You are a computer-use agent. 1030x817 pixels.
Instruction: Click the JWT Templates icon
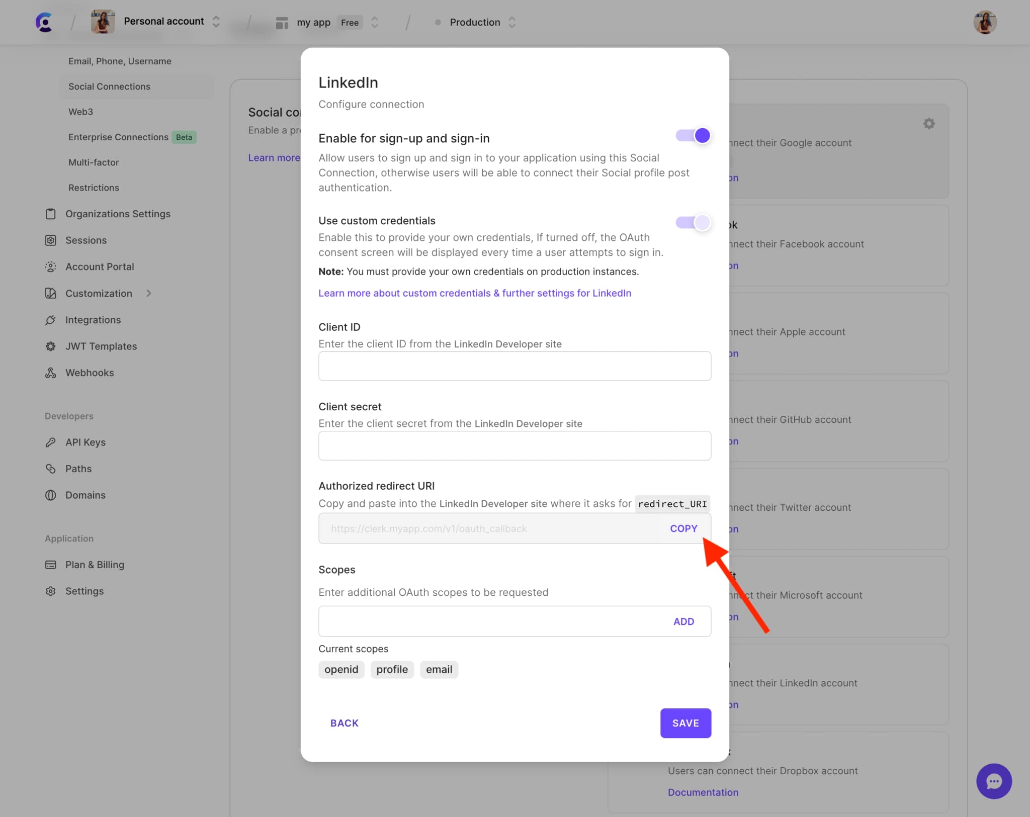click(x=52, y=346)
